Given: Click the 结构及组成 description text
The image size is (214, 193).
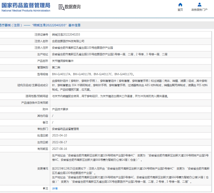Looking at the screenshot, I should pyautogui.click(x=130, y=85).
